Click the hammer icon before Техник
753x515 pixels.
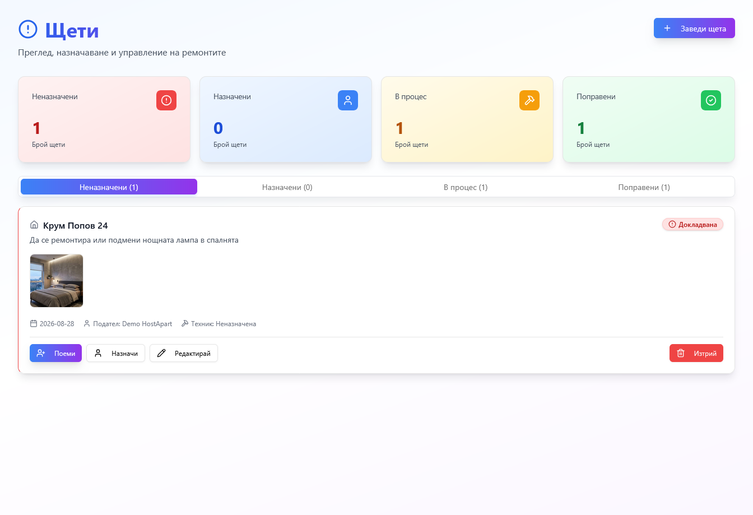click(x=185, y=324)
